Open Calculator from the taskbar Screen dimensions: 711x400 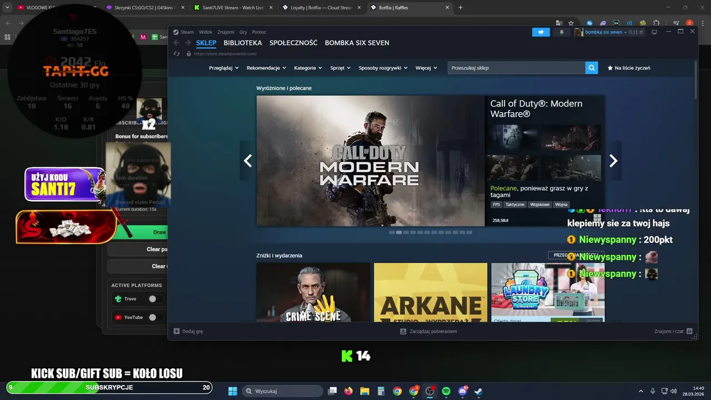381,391
